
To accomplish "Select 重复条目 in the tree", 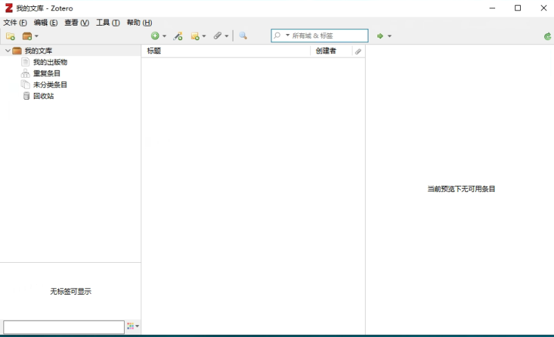I will (x=46, y=74).
